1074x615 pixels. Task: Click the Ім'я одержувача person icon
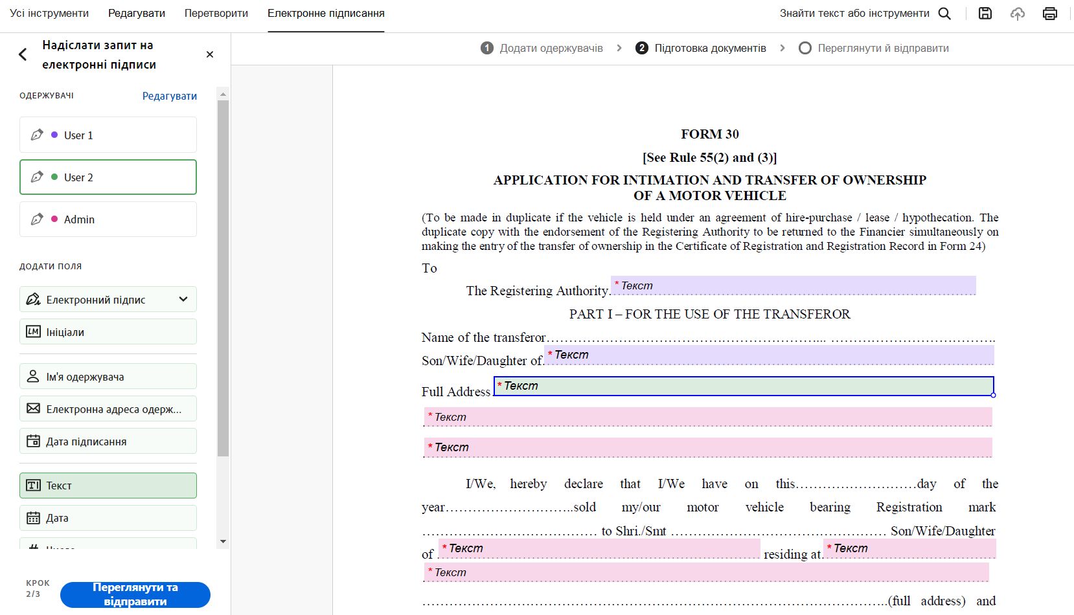click(x=33, y=376)
